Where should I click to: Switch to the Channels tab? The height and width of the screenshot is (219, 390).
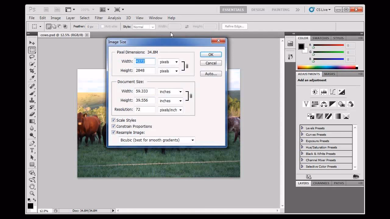coord(321,183)
